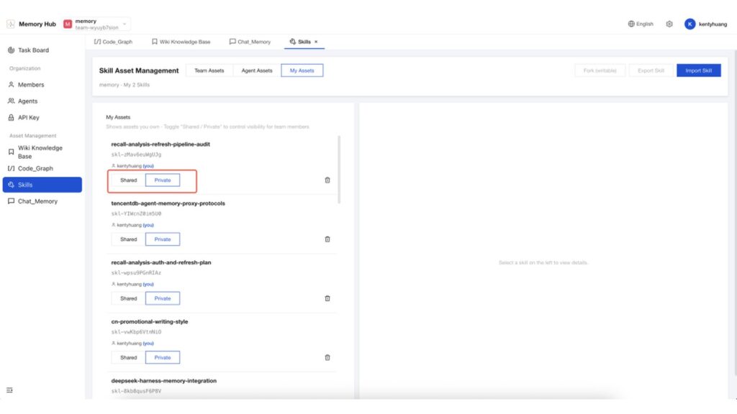
Task: Open Task Board in the sidebar
Action: coord(42,50)
